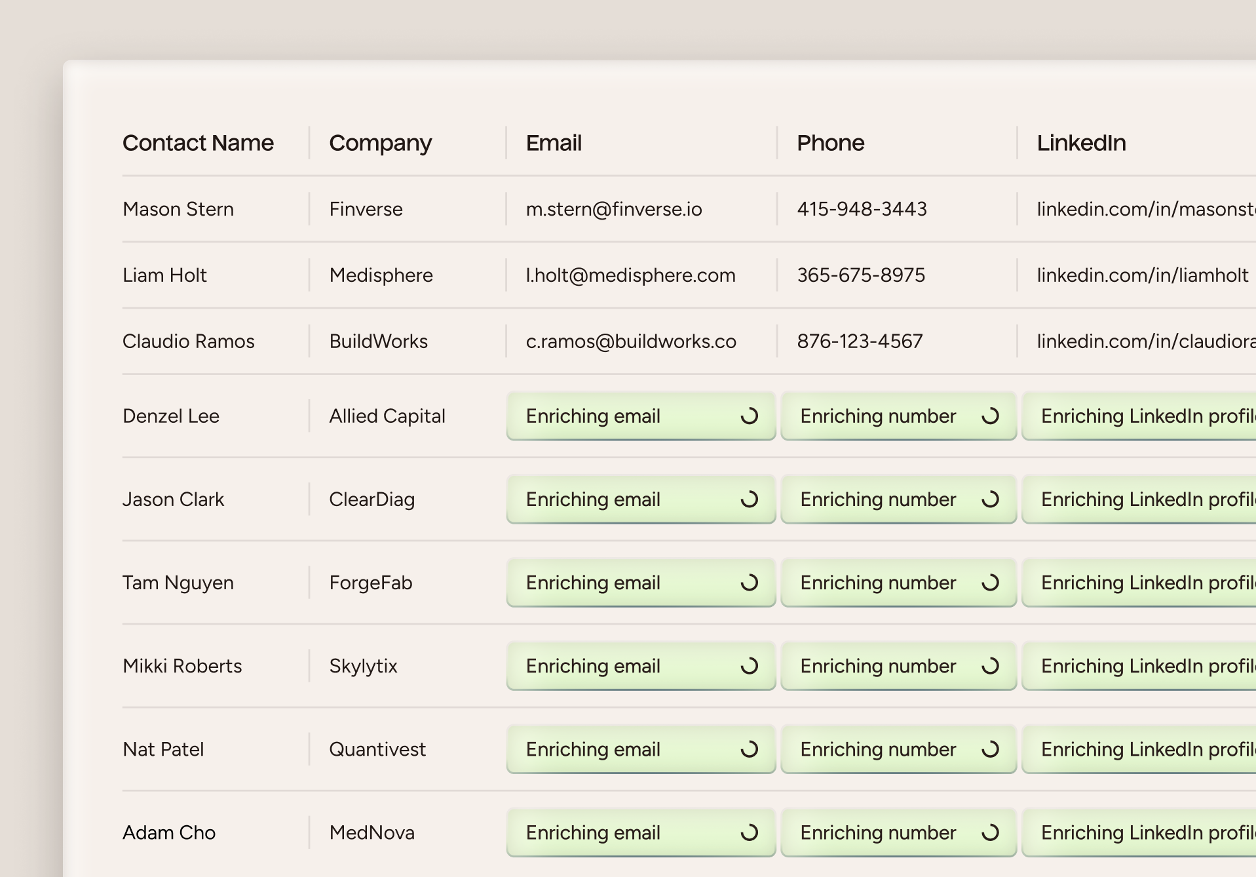
Task: Click the spinner in Jason Clark's Enriching number cell
Action: pos(991,499)
